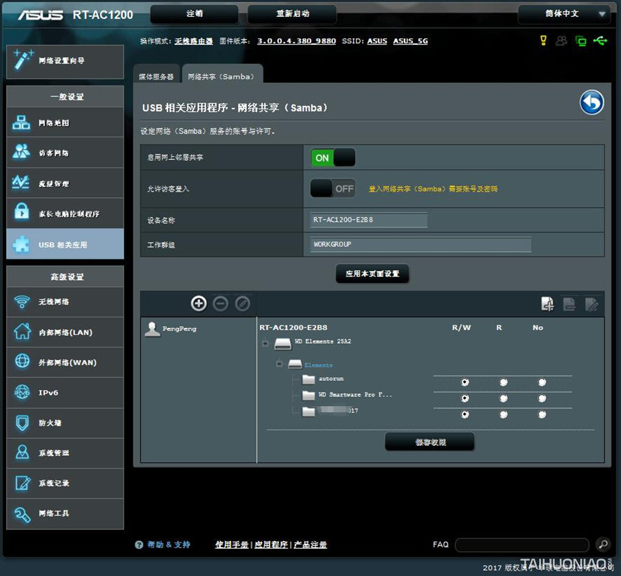Select R permission for WD Smartware folder
This screenshot has width=621, height=576.
click(x=503, y=398)
